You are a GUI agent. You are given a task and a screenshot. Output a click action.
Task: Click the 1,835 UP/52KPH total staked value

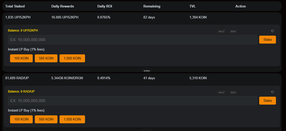tap(18, 17)
